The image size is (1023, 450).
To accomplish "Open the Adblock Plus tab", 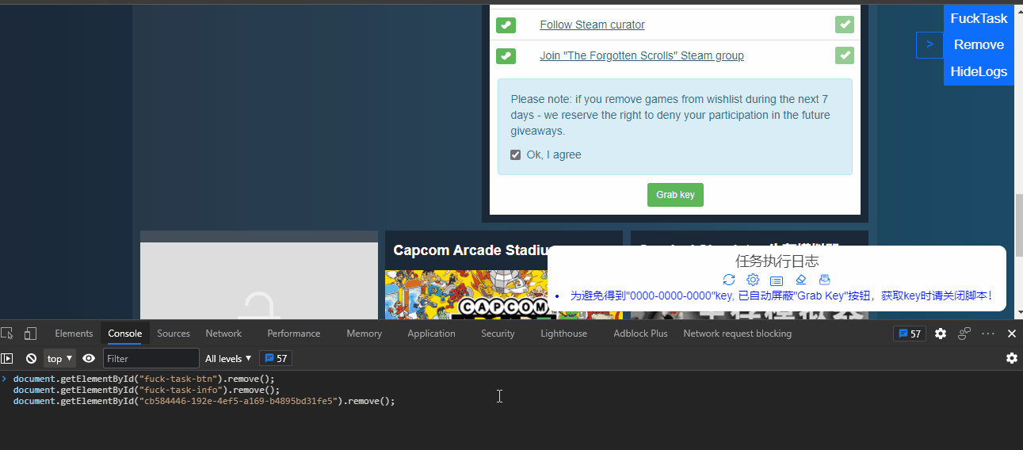I will 640,334.
